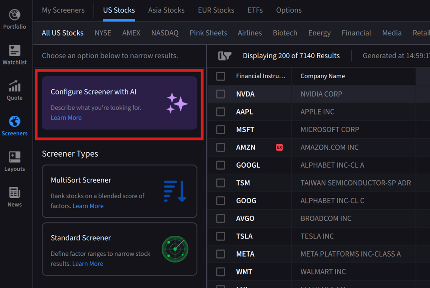Sort by the Company Name column header
This screenshot has width=430, height=288.
pos(322,76)
